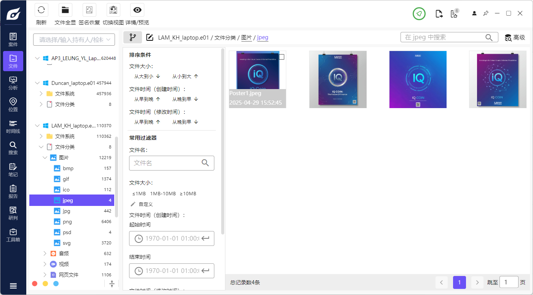This screenshot has height=295, width=533.
Task: Select the gif tree item
Action: pyautogui.click(x=72, y=179)
